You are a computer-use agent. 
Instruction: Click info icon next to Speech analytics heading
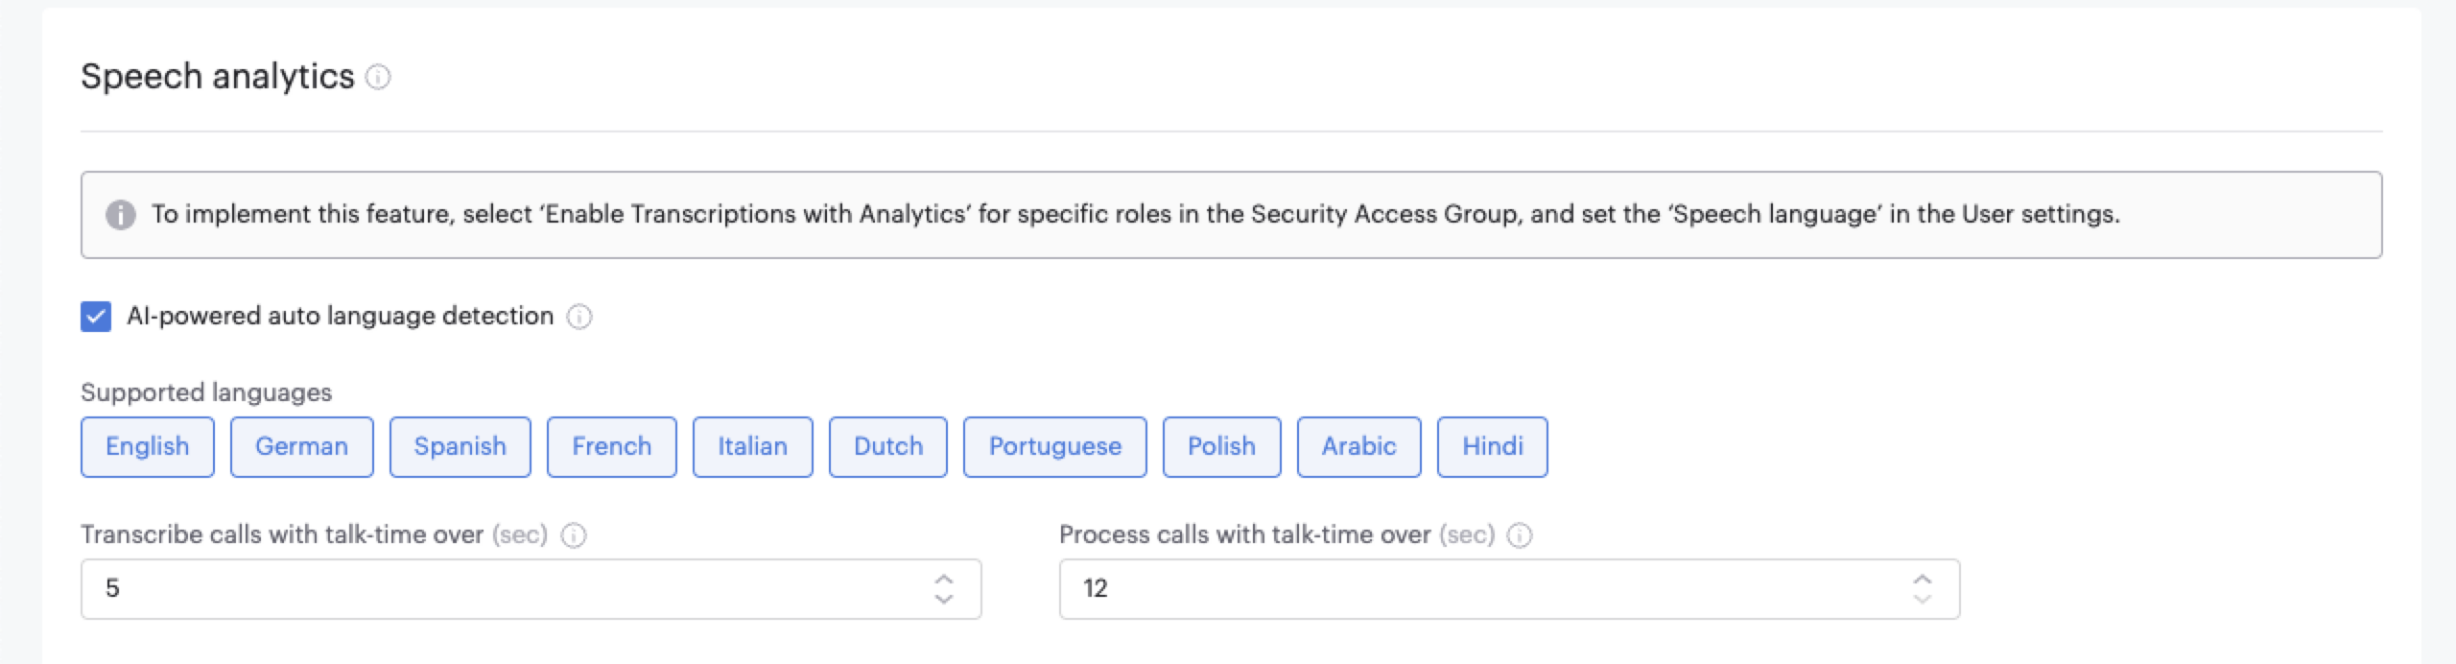point(378,77)
